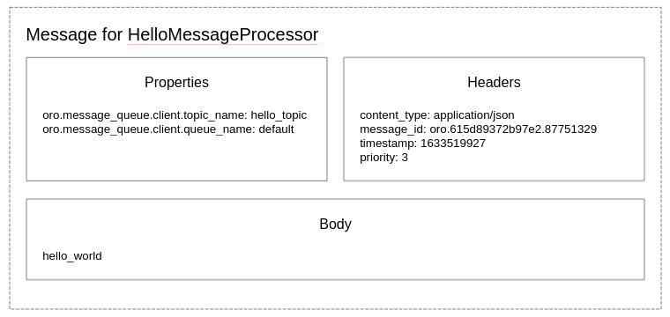The width and height of the screenshot is (670, 317).
Task: Click the content_type application/json line
Action: pyautogui.click(x=437, y=115)
